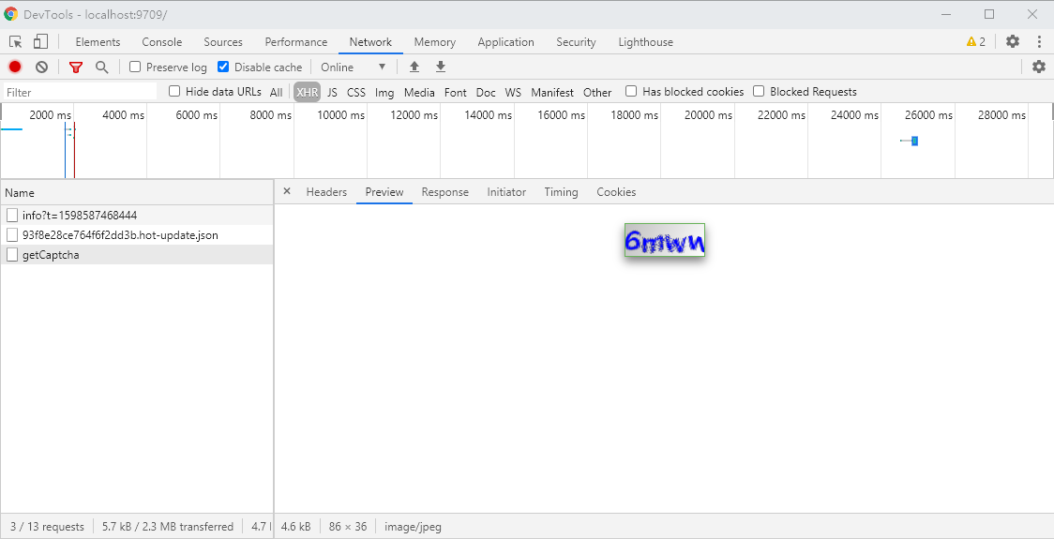
Task: Open the Application panel
Action: click(506, 41)
